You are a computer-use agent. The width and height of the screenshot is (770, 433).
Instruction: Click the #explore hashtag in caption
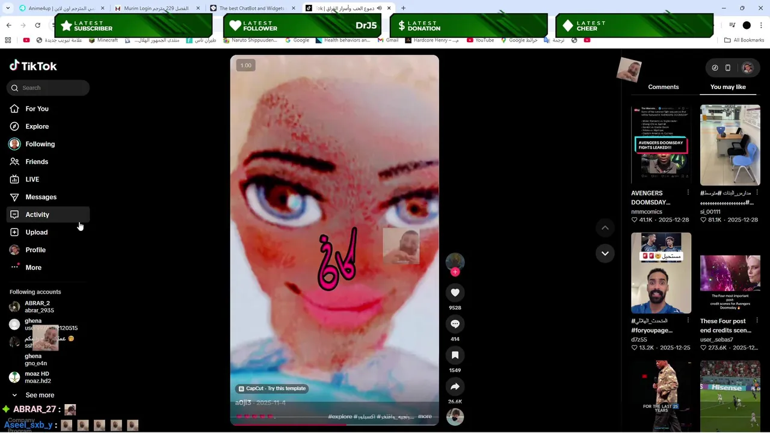tap(340, 416)
